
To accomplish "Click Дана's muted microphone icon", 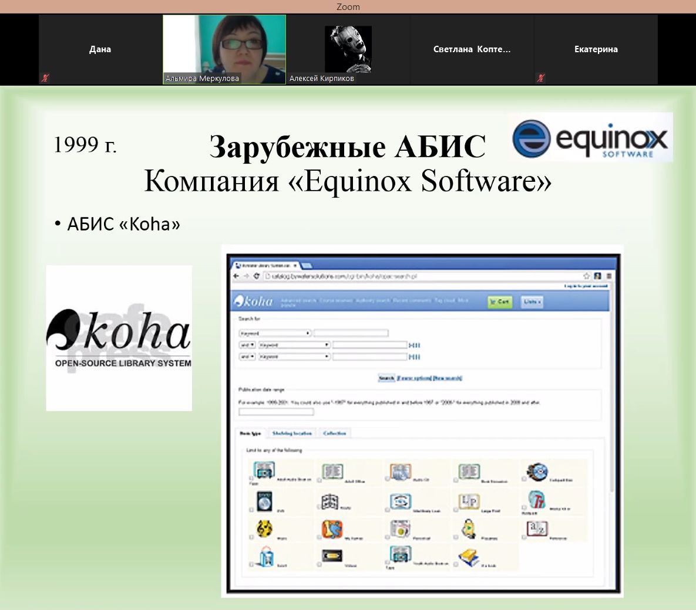I will pyautogui.click(x=45, y=78).
